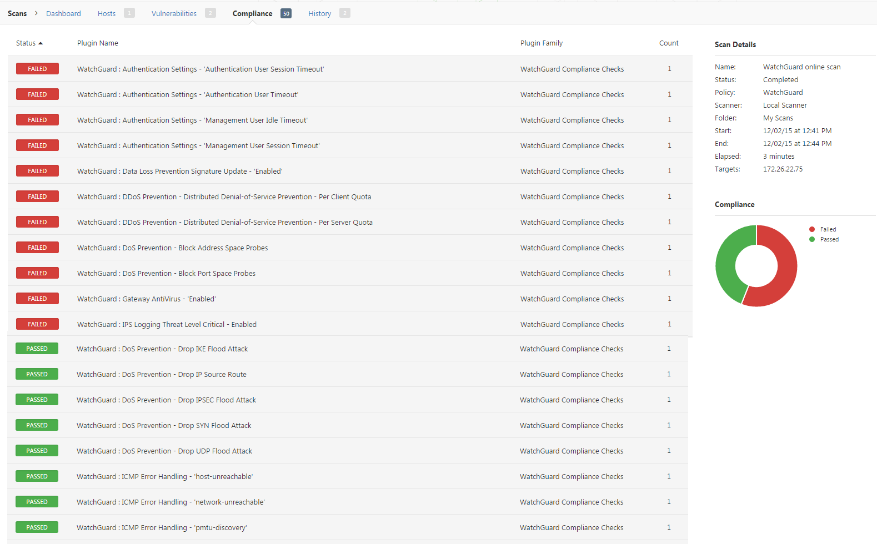Viewport: 877px width, 544px height.
Task: Click the FAILED badge for Authentication User Session Timeout
Action: pos(37,69)
